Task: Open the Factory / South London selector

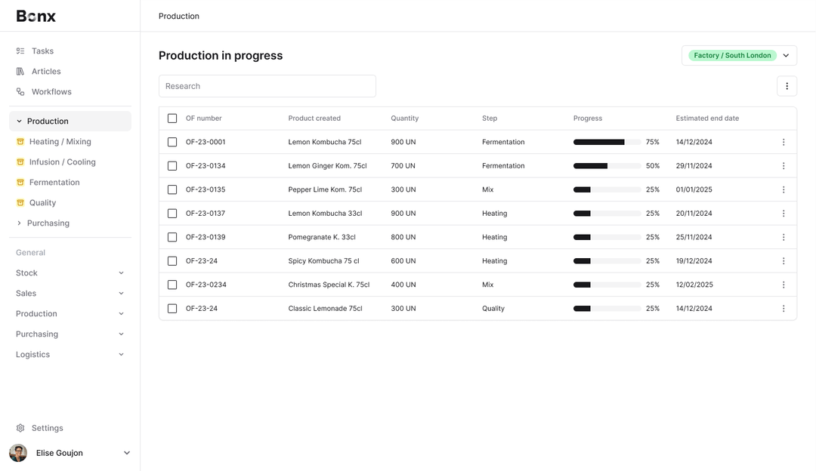Action: [739, 55]
